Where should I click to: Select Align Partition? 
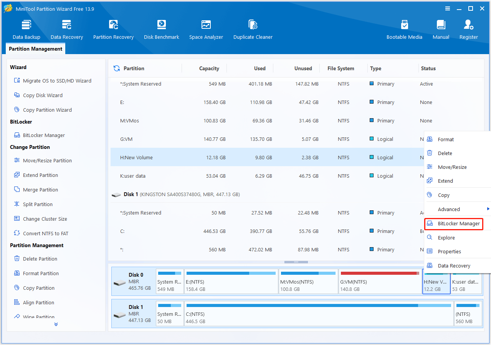[x=34, y=302]
